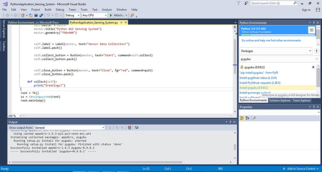Pin the Python Environments panel pushpin

314,23
